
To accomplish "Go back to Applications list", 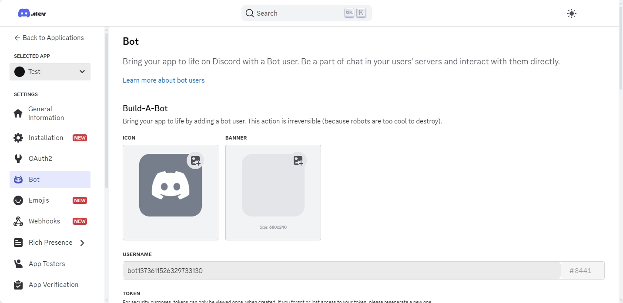I will point(49,38).
